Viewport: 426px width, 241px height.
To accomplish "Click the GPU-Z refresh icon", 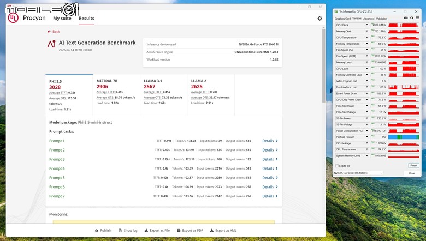I will 412,18.
